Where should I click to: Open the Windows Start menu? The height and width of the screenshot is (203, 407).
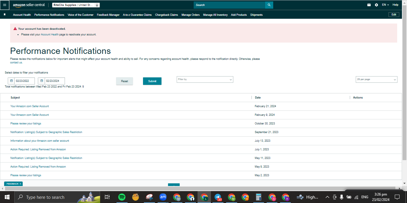tap(7, 197)
